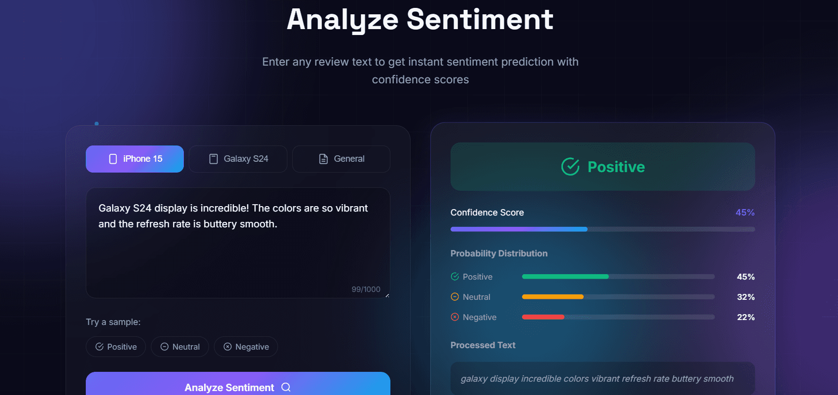838x395 pixels.
Task: Click the cross icon beside Negative probability
Action: tap(454, 317)
